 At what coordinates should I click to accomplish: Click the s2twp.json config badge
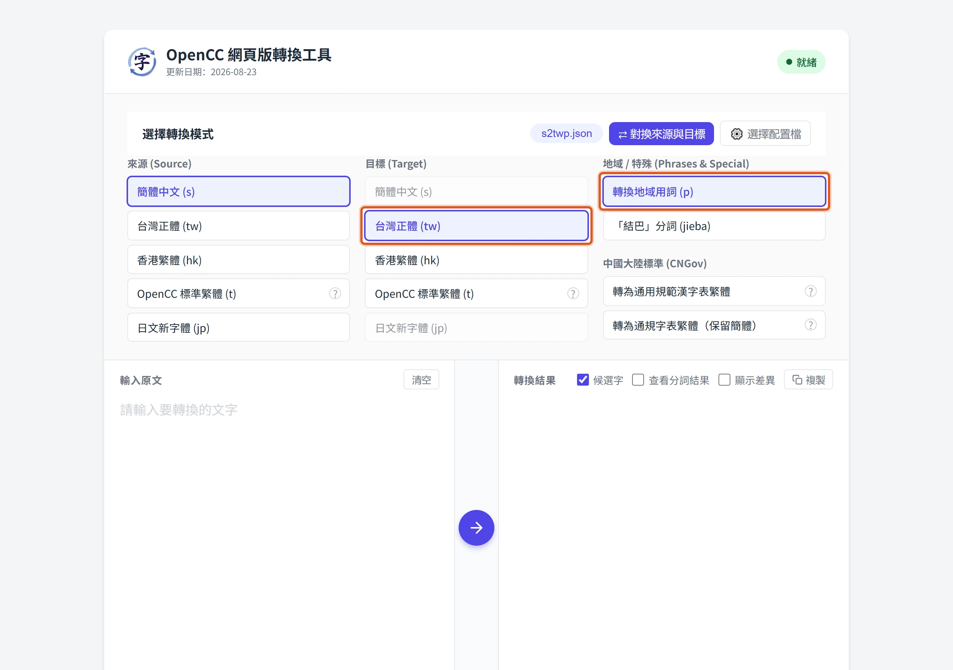(x=566, y=133)
